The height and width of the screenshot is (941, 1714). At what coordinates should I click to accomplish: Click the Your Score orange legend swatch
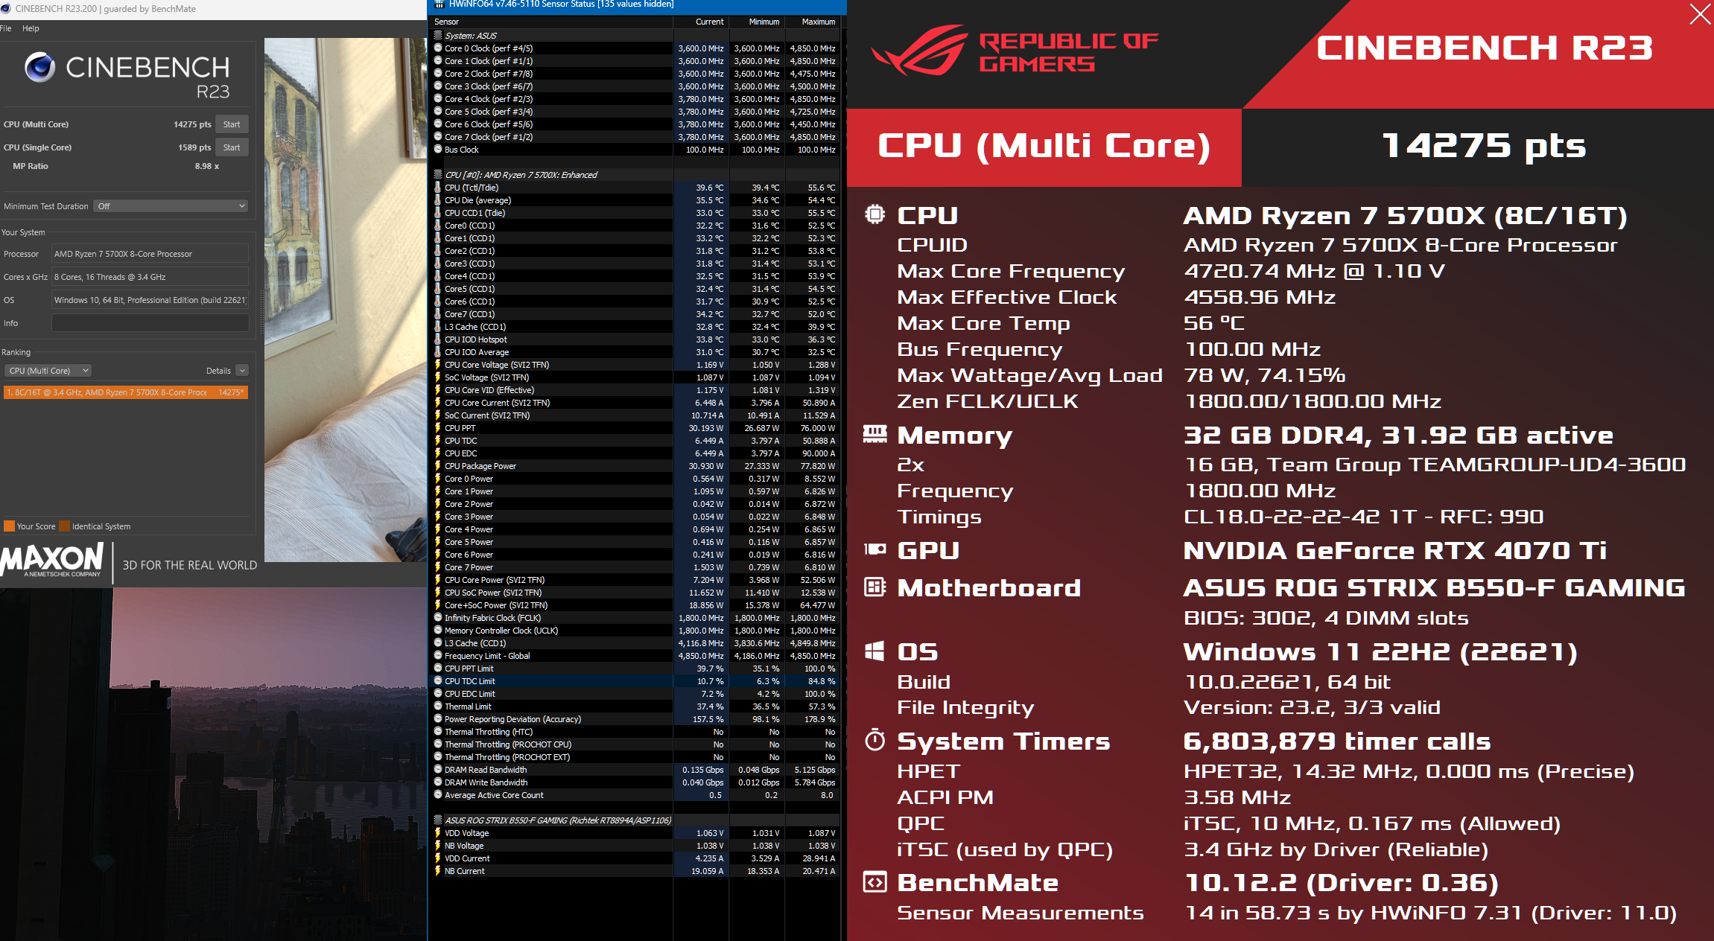9,526
